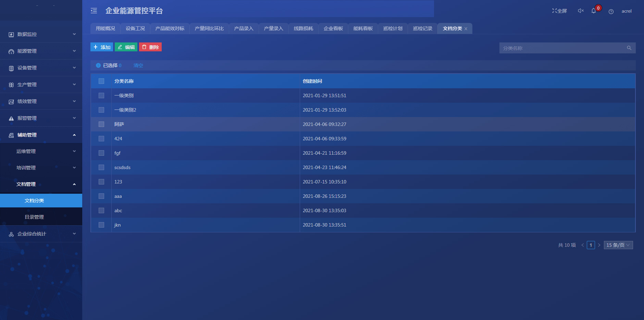Open the 15 条/页 page size dropdown

(x=618, y=245)
